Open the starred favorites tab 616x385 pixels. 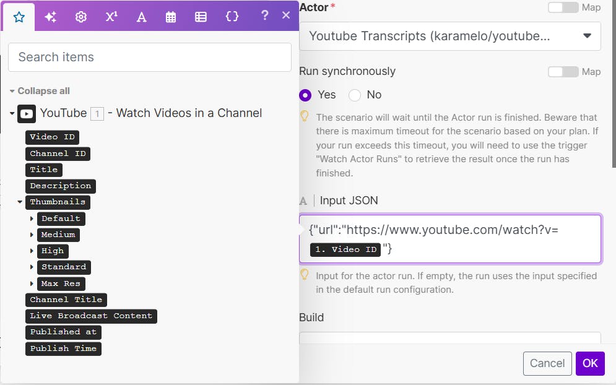coord(19,17)
